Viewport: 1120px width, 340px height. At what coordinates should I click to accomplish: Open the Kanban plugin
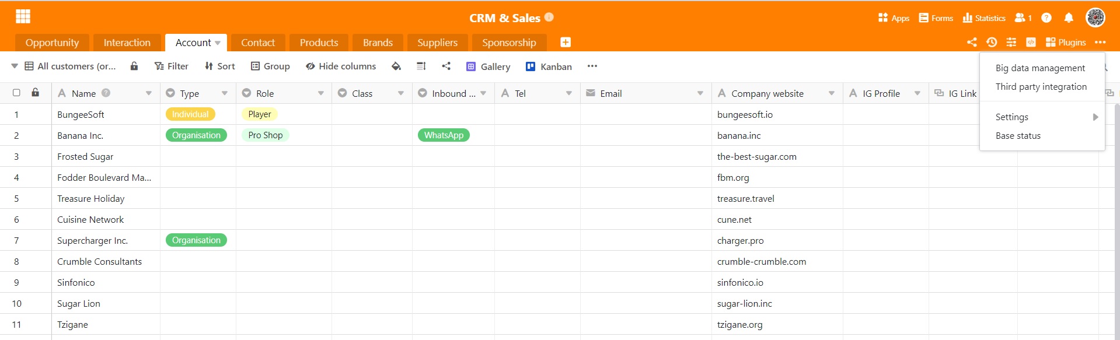(x=549, y=66)
